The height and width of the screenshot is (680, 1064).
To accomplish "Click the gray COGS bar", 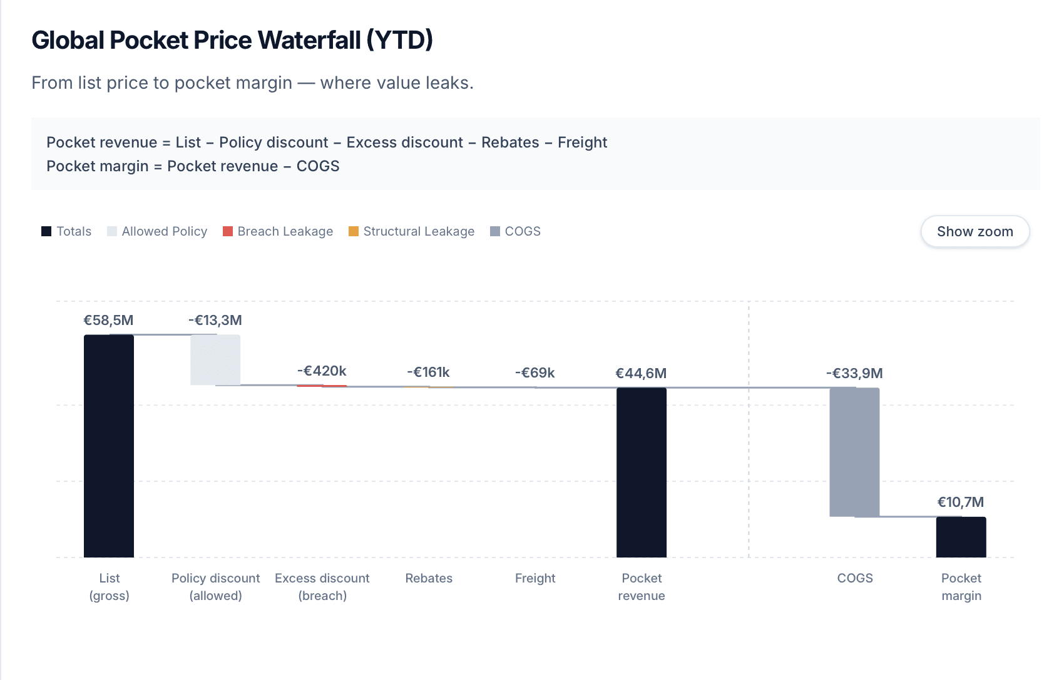I will pos(854,452).
